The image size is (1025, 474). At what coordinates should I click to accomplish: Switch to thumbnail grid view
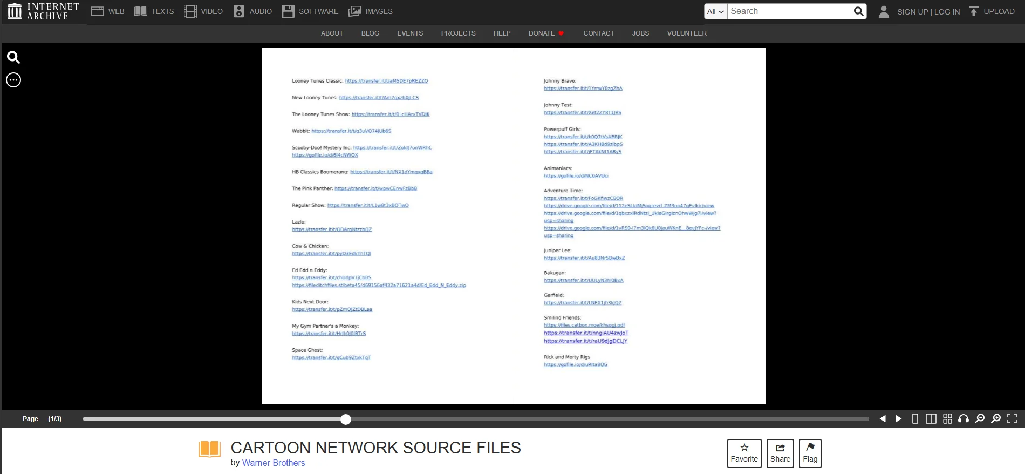[947, 419]
